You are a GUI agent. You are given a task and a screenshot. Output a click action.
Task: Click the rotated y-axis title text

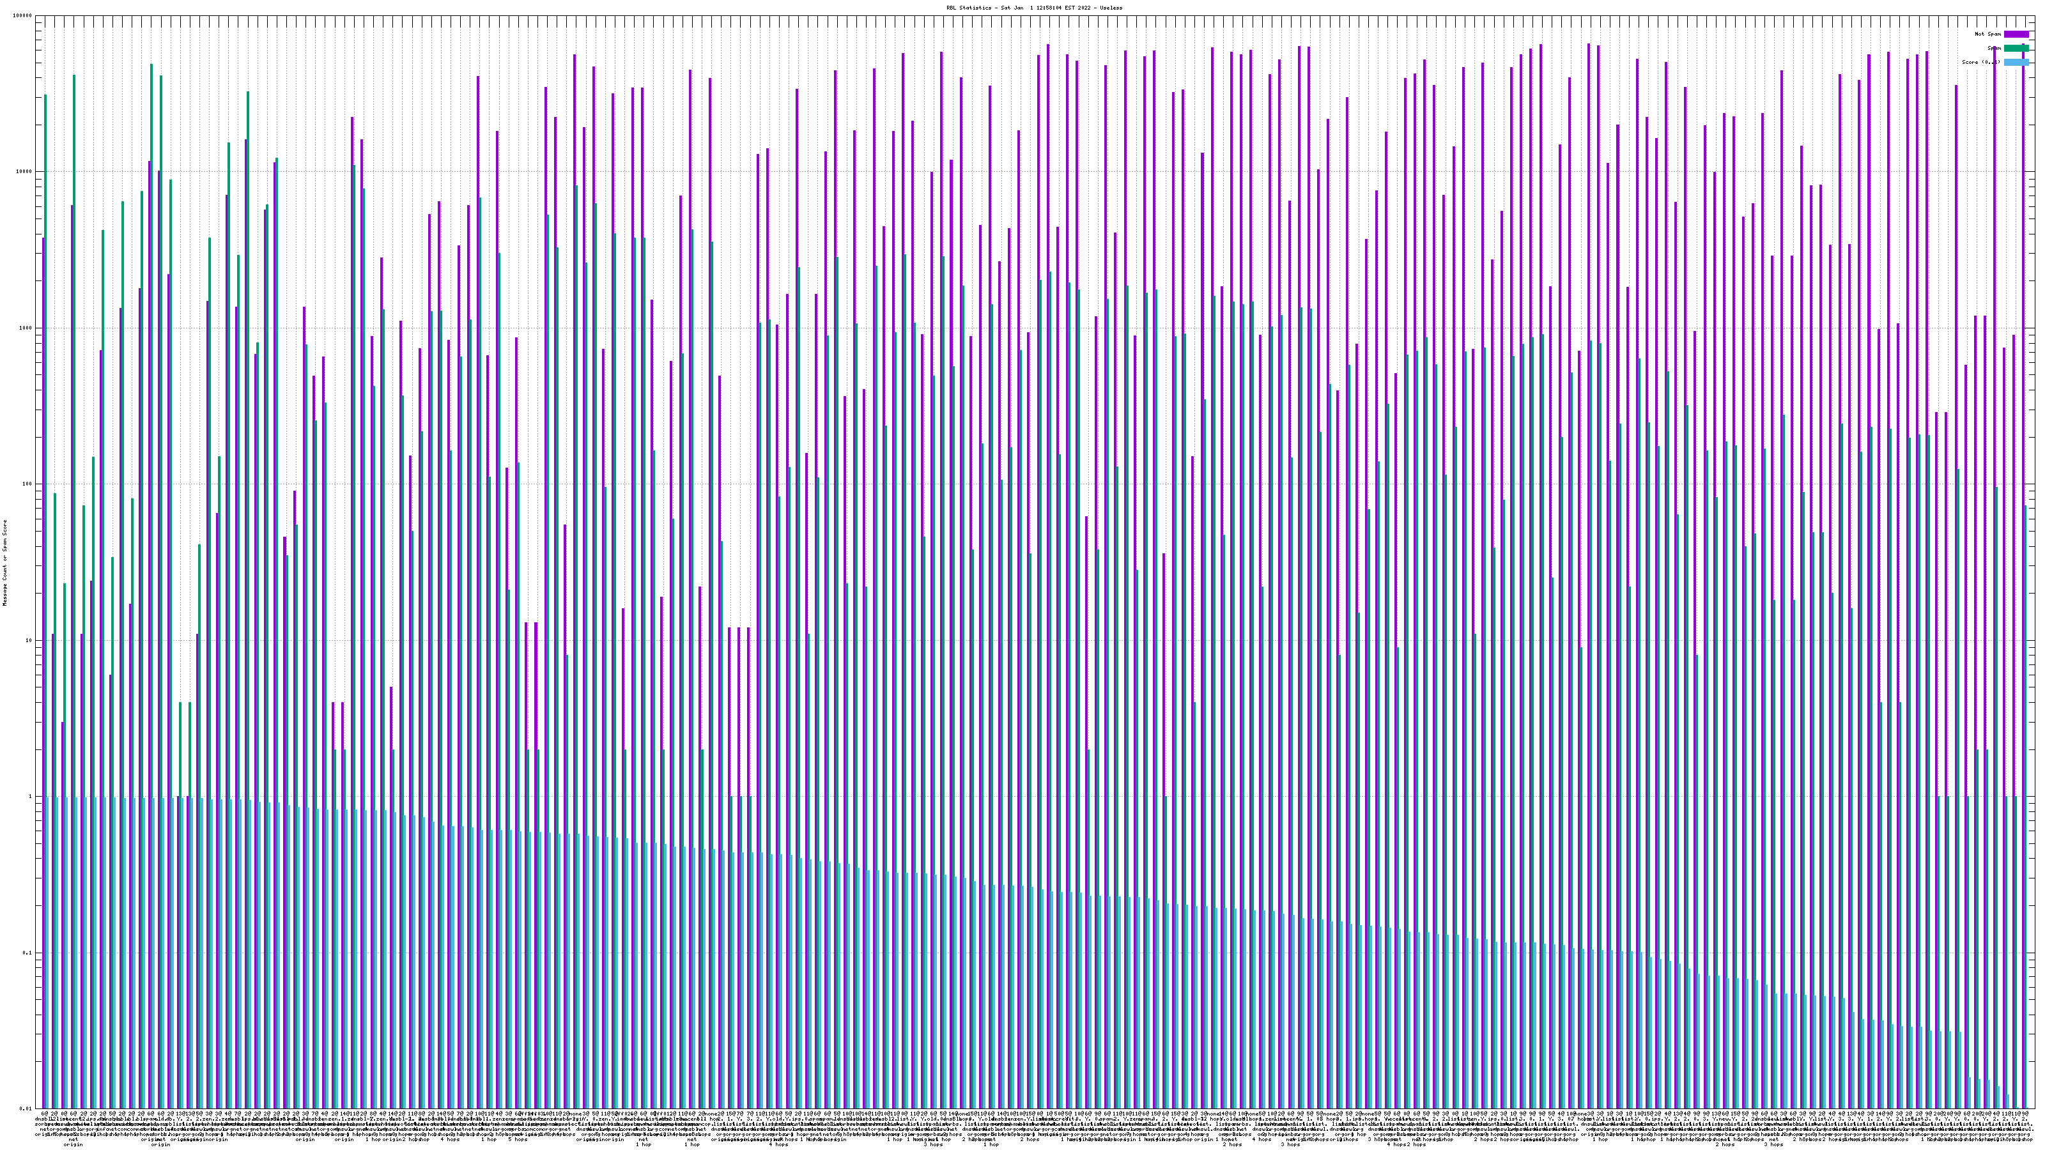4,562
